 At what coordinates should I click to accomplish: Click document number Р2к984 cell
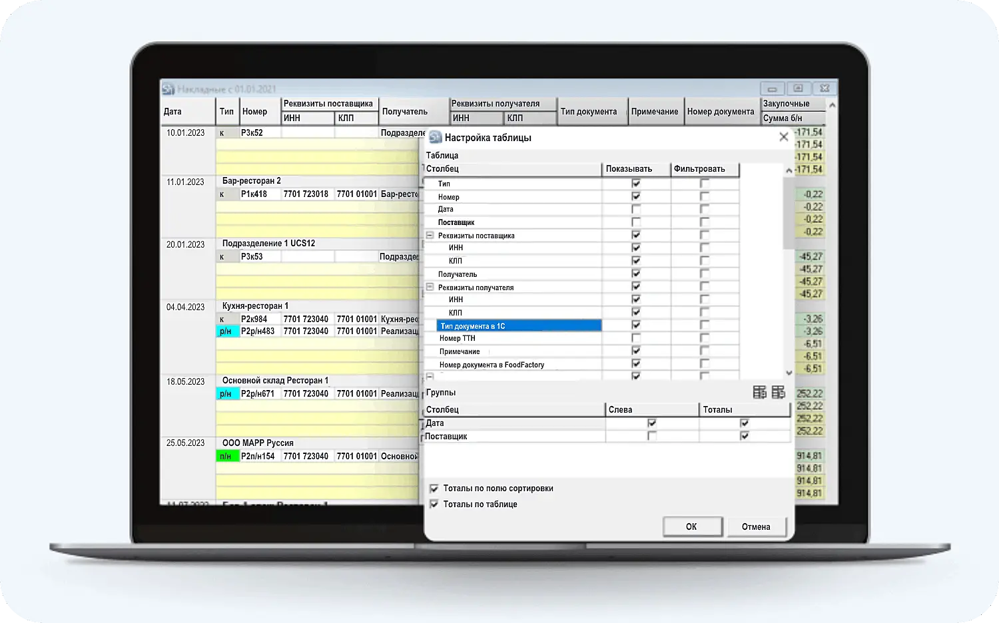[260, 319]
